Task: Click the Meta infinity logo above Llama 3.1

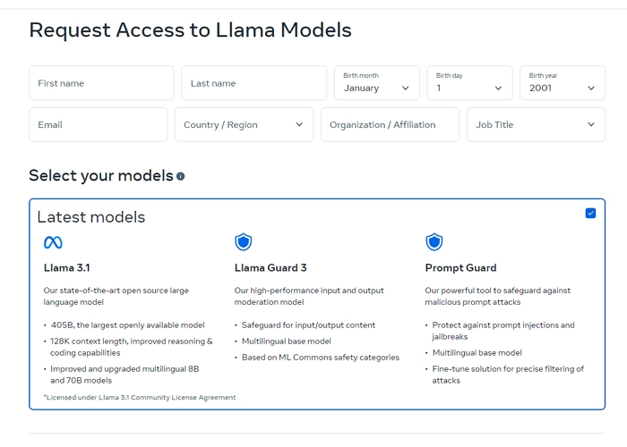Action: [x=53, y=242]
